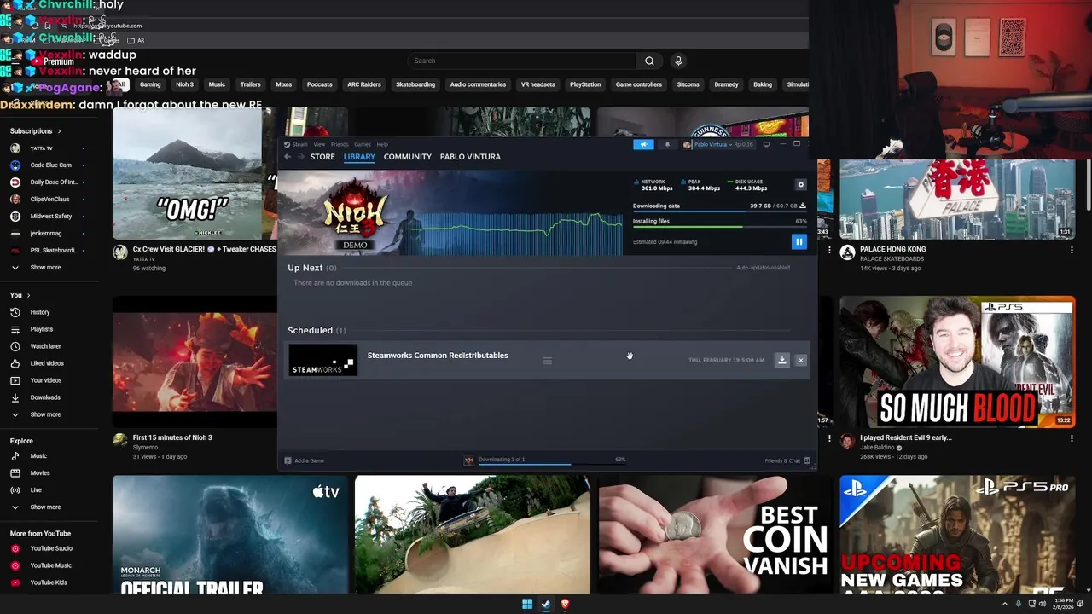This screenshot has width=1092, height=614.
Task: Start Steamworks Common Redistributables download now
Action: click(781, 360)
